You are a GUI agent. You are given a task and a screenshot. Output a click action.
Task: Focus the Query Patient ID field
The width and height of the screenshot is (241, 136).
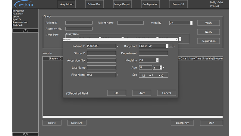(79, 23)
